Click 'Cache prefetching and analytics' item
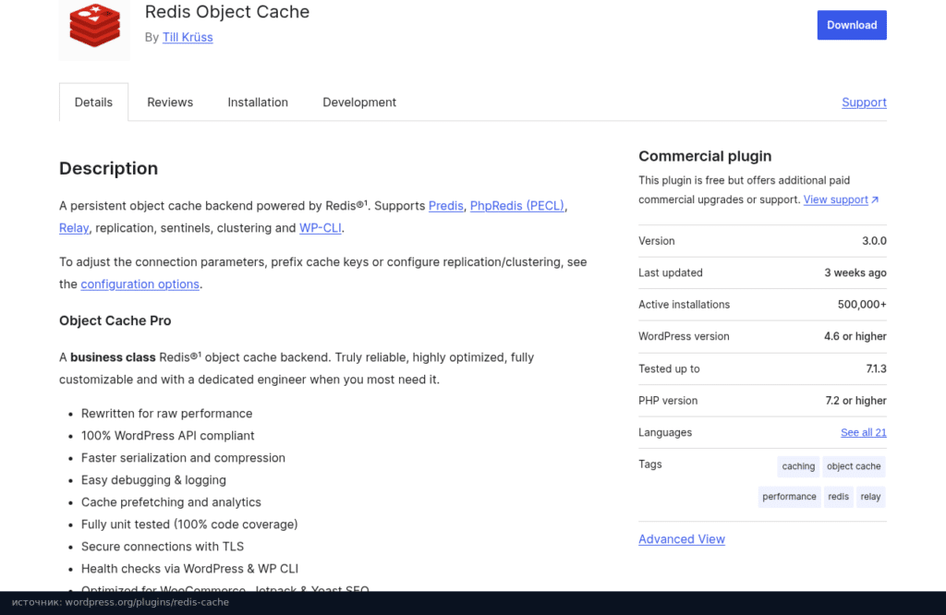This screenshot has width=946, height=615. pyautogui.click(x=171, y=502)
